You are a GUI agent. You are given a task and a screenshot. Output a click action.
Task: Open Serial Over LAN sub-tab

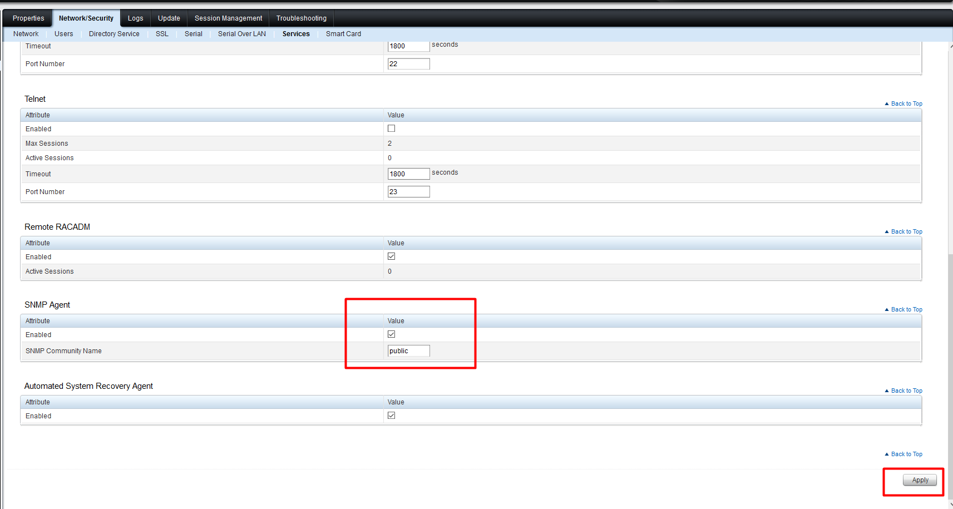242,34
